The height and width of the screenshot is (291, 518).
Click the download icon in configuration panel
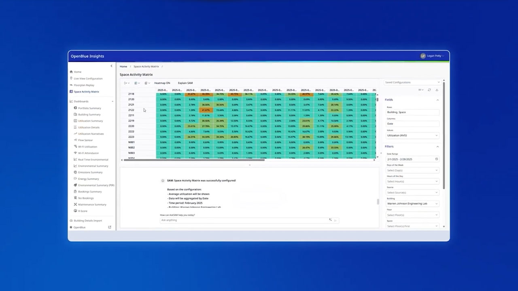click(x=437, y=90)
